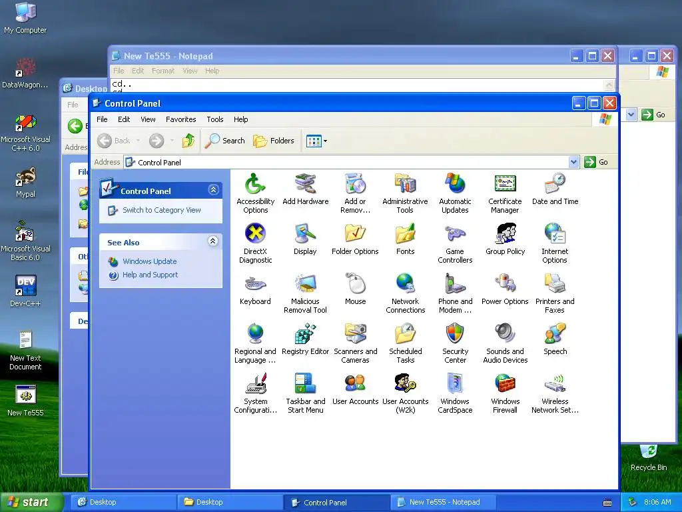
Task: Open Accessibility Options applet
Action: click(255, 193)
